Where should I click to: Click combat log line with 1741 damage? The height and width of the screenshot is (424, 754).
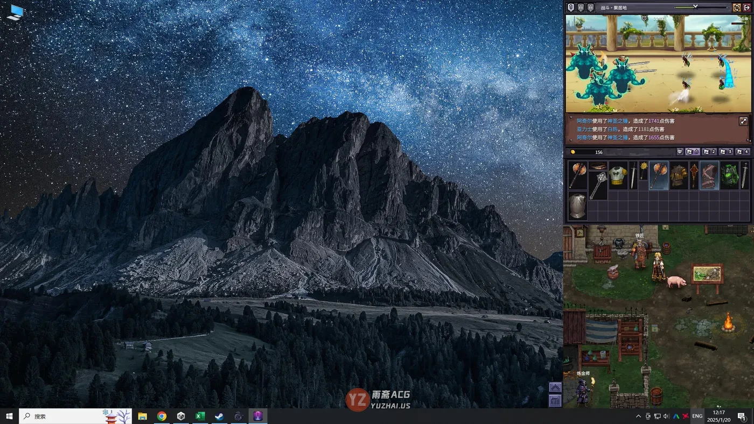click(625, 121)
